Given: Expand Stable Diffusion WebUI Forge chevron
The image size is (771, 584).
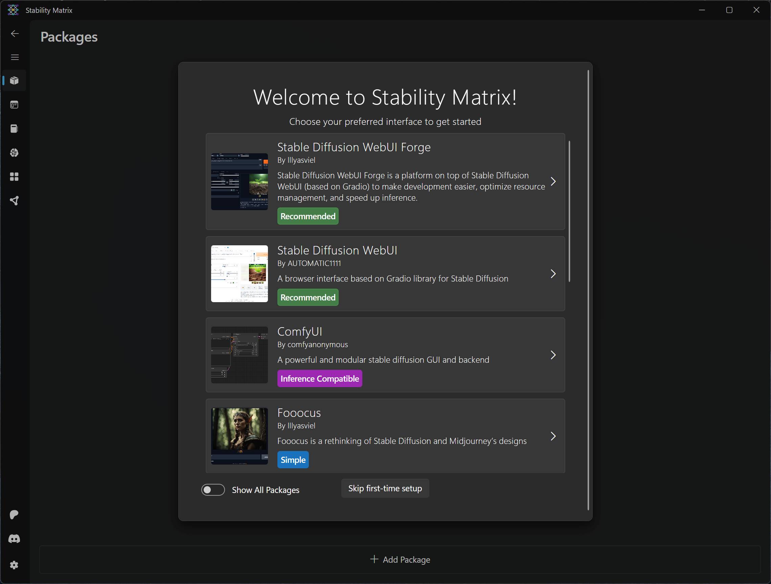Looking at the screenshot, I should point(553,181).
